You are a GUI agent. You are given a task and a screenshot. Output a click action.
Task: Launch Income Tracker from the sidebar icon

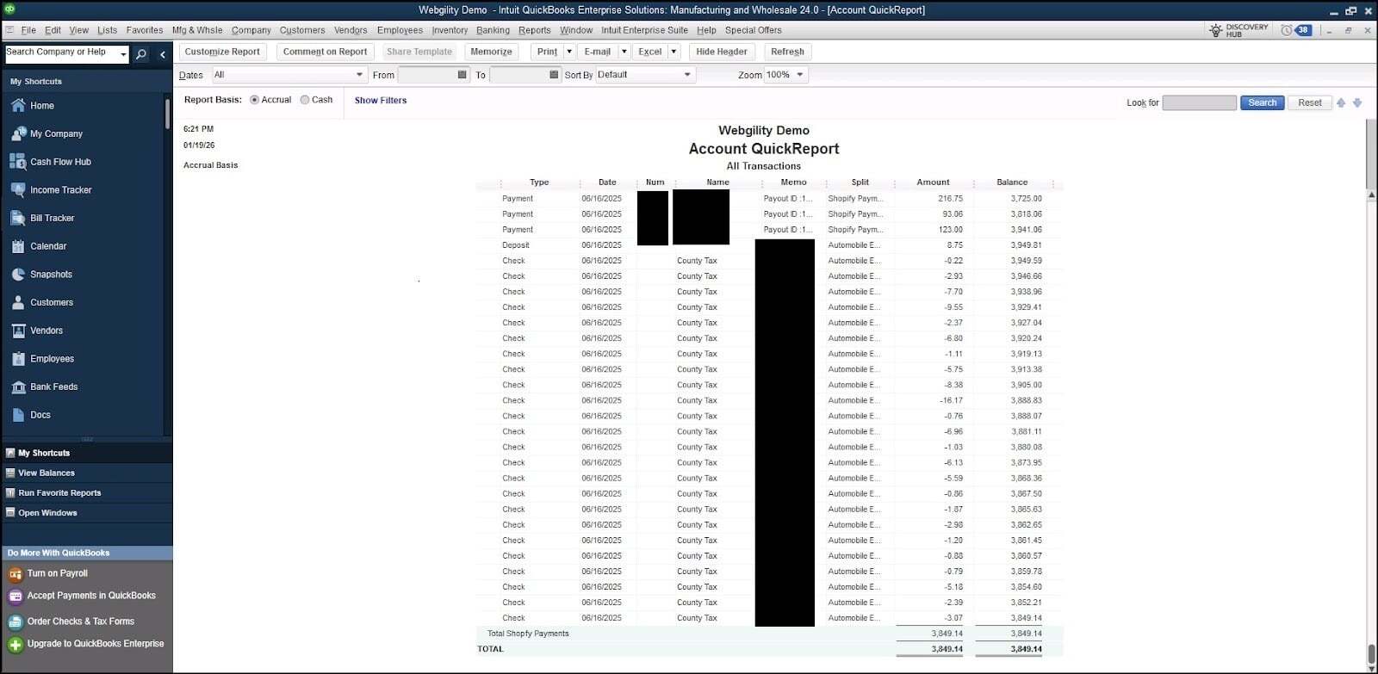[18, 190]
